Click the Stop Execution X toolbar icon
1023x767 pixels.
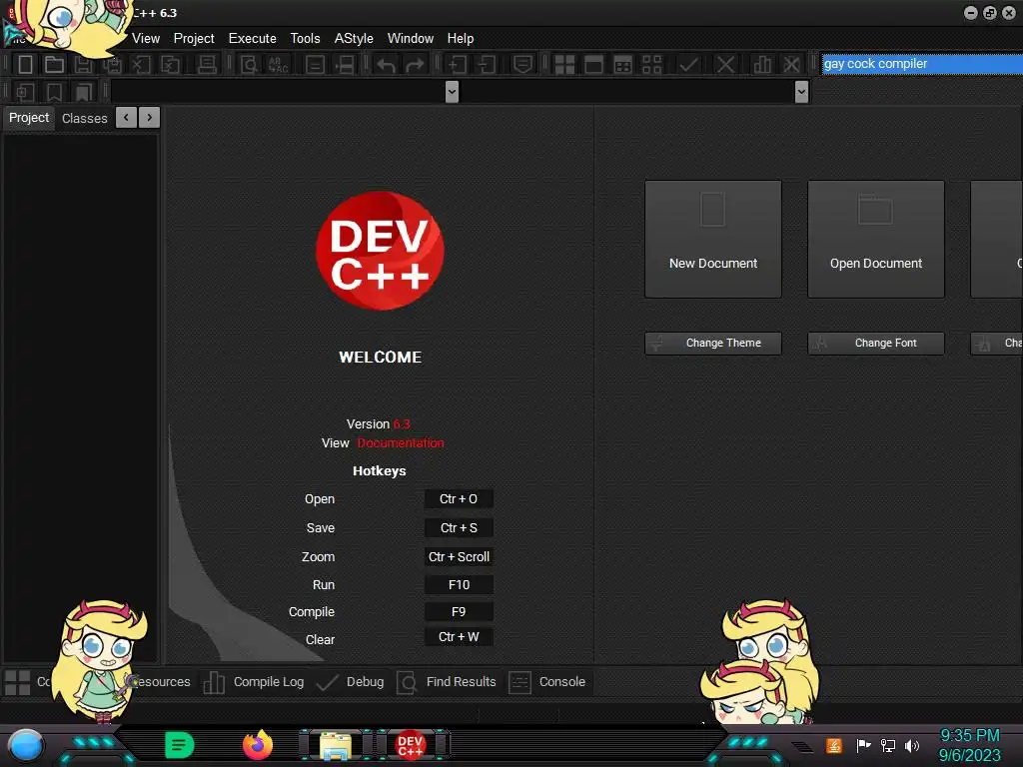(725, 65)
